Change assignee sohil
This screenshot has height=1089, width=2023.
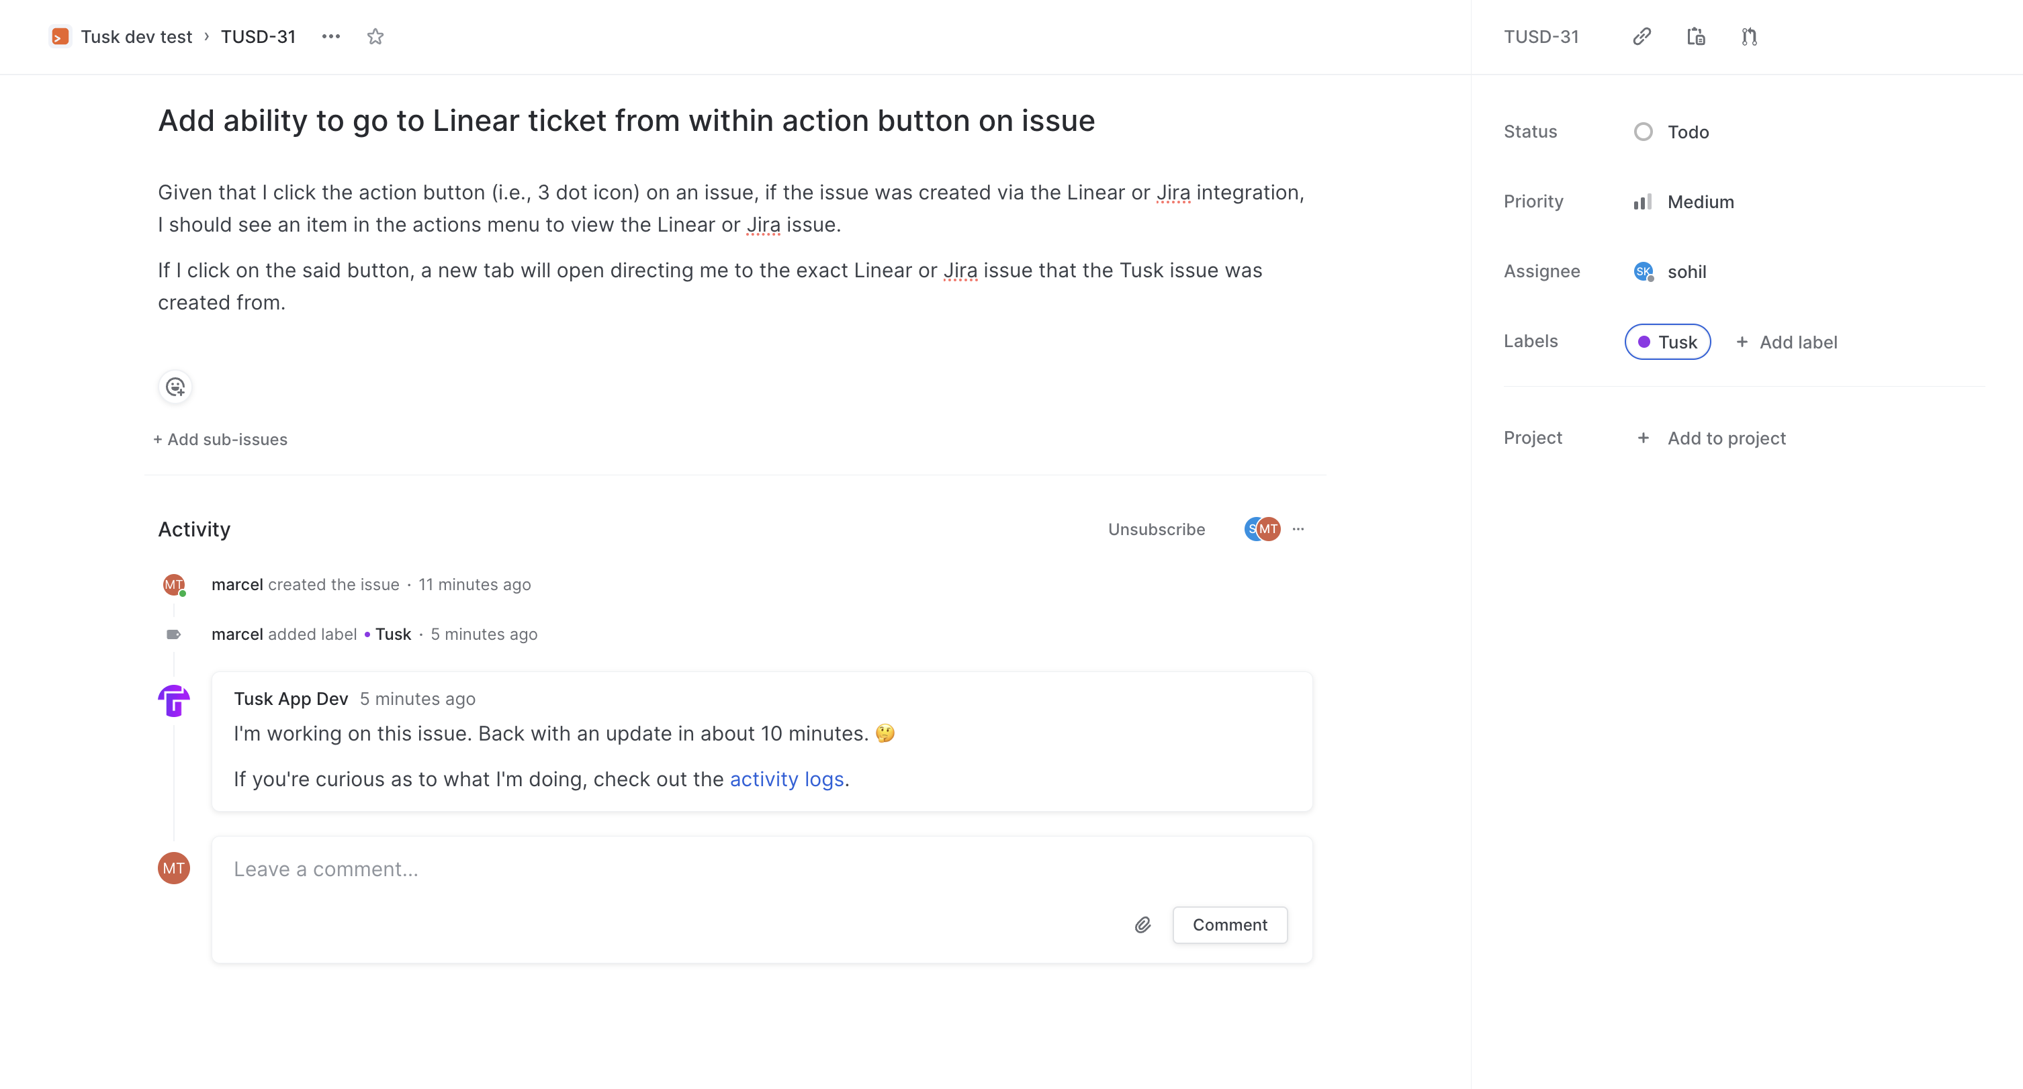pos(1670,272)
